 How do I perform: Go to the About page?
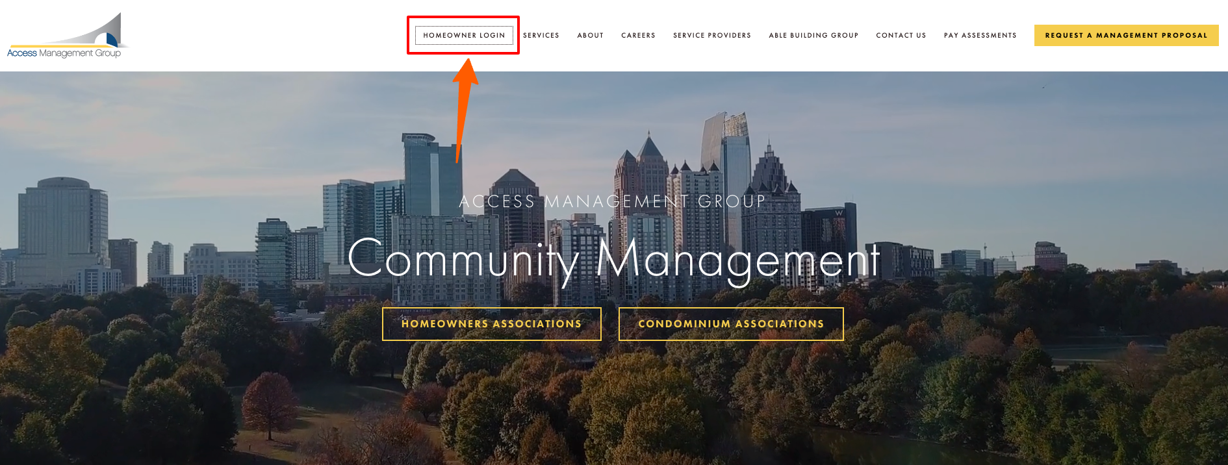point(591,35)
